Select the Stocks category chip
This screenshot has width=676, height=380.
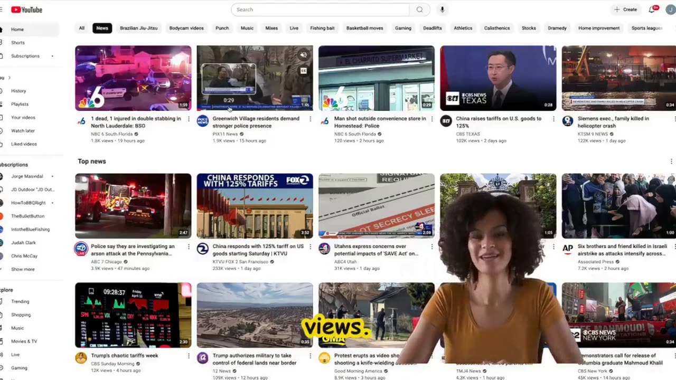pos(529,28)
